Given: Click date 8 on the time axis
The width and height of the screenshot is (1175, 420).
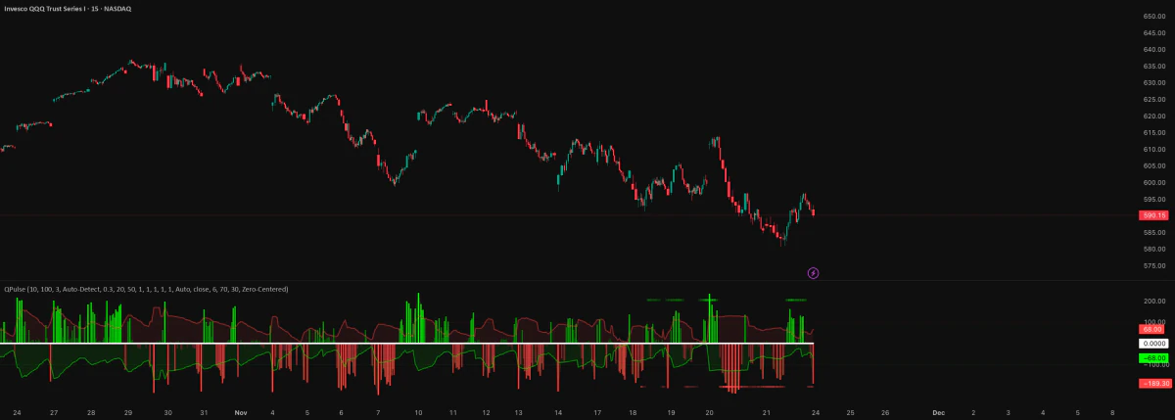Looking at the screenshot, I should point(1112,412).
